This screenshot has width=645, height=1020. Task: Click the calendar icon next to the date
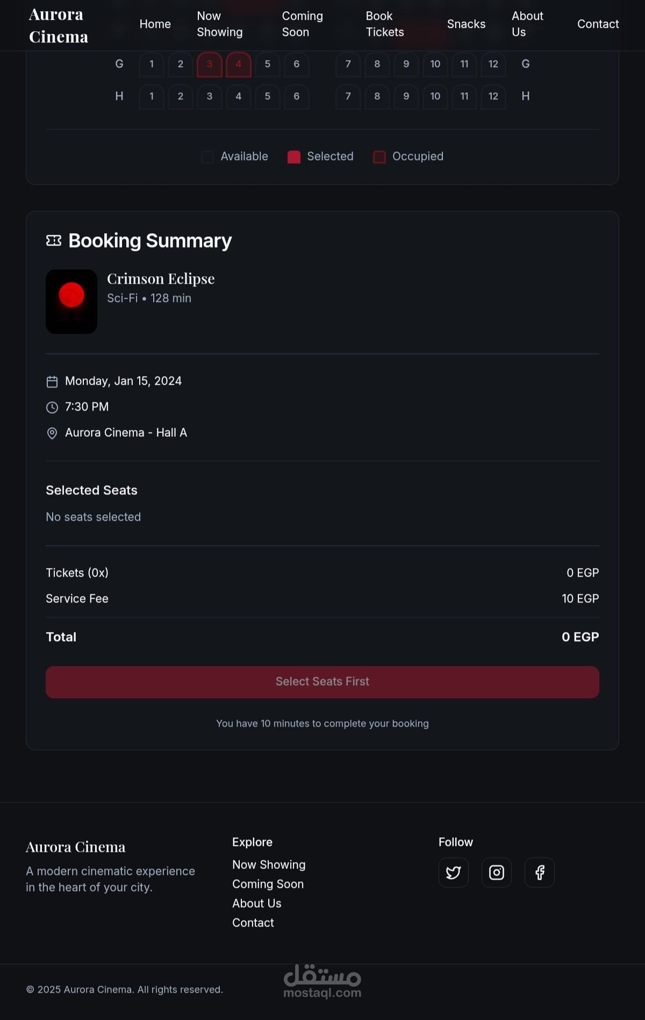52,382
